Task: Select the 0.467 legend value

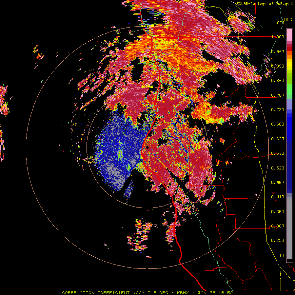Action: pos(278,183)
